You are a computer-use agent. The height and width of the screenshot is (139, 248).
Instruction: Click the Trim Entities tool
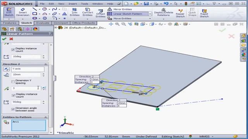pos(74,12)
